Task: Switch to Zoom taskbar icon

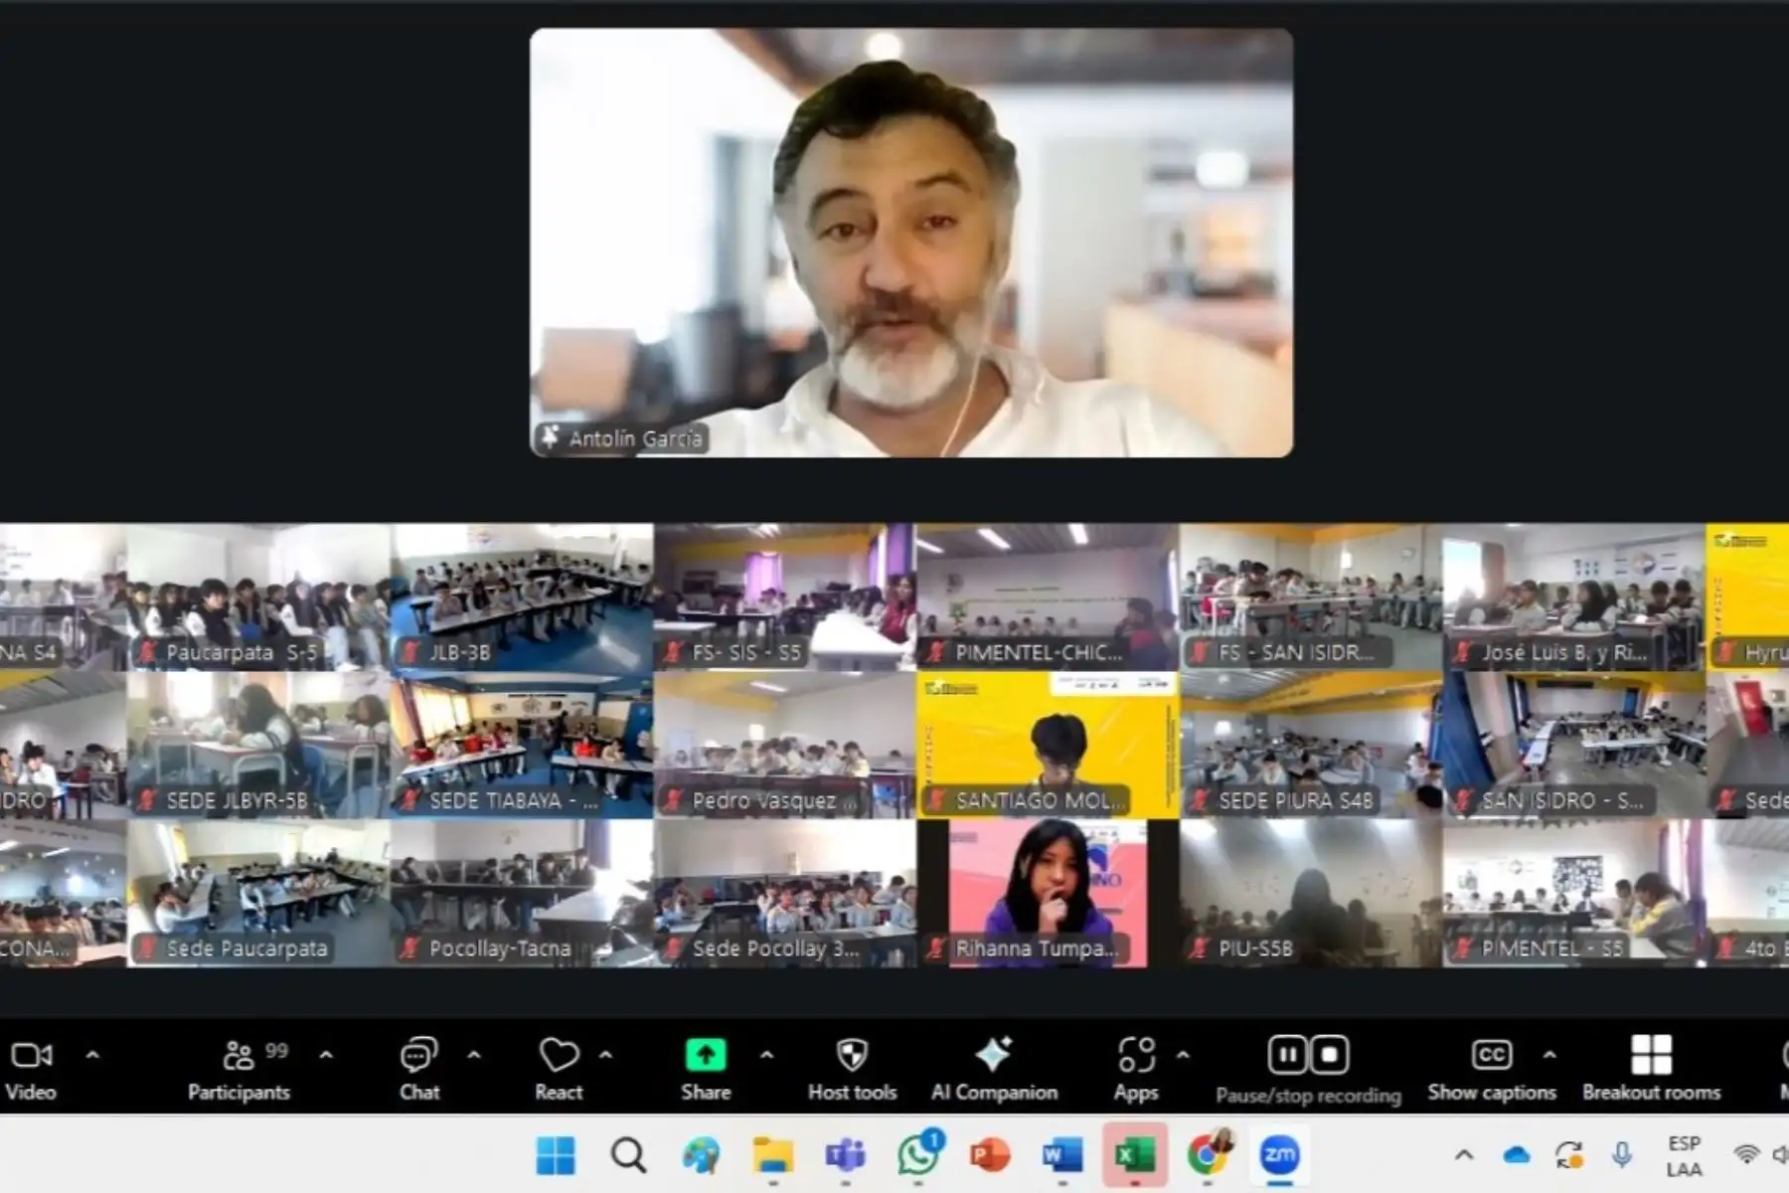Action: [x=1279, y=1155]
